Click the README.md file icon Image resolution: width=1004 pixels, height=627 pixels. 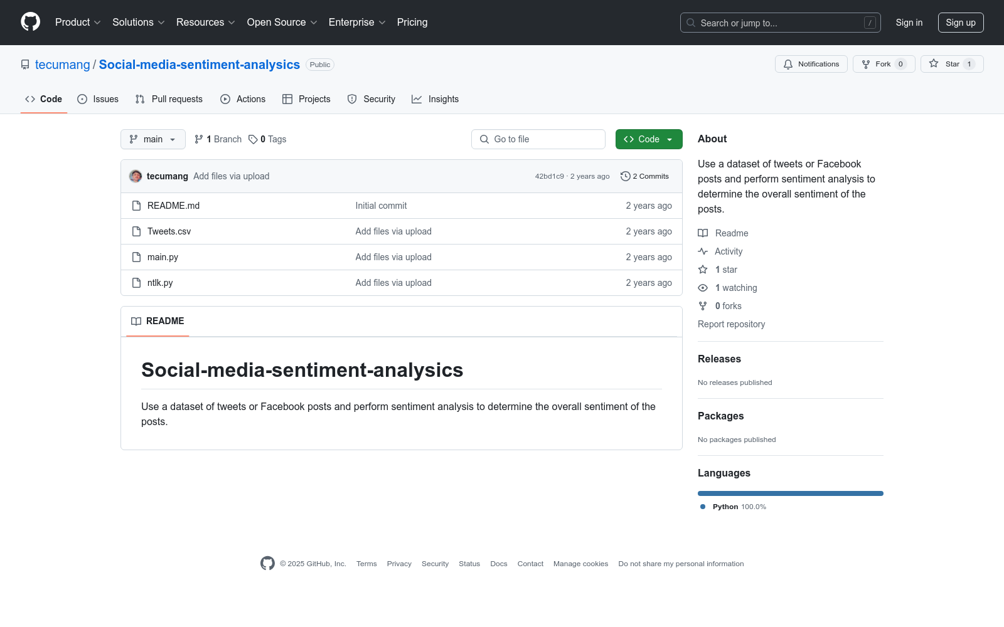[x=137, y=206]
